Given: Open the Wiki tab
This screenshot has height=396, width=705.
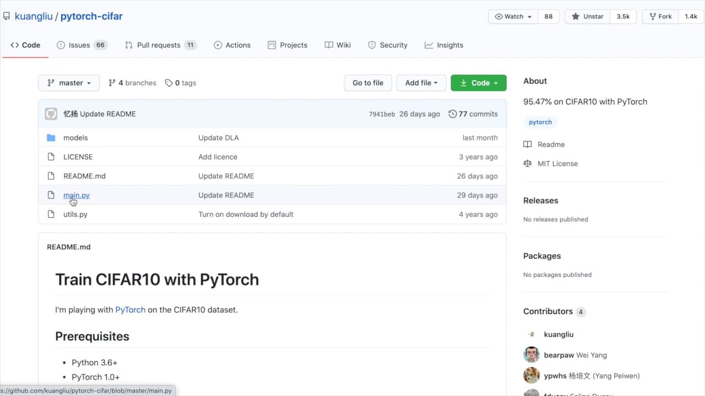Looking at the screenshot, I should [338, 45].
